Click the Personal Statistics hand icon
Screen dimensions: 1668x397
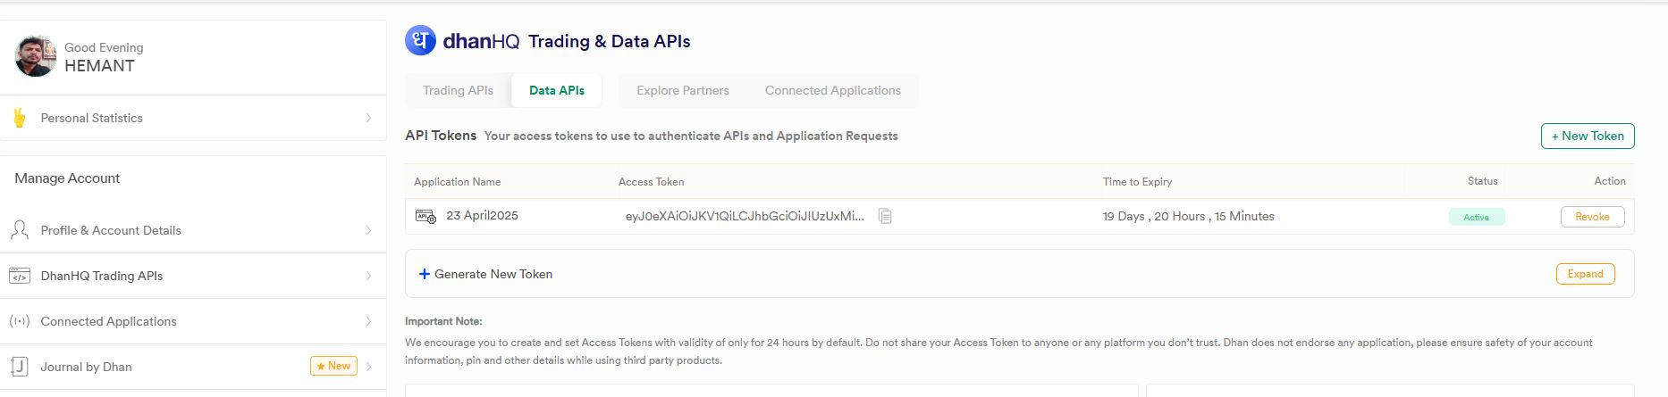(19, 118)
